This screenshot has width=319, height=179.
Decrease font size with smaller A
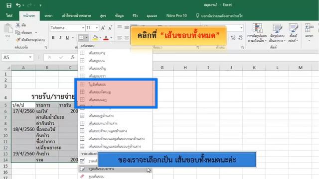[110, 28]
